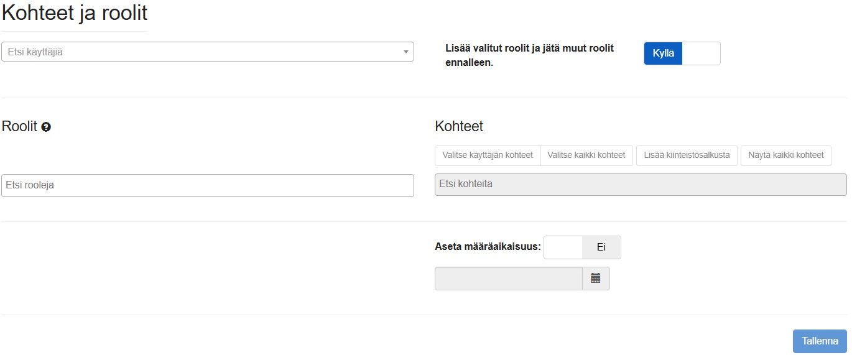Expand the Etsi käyttäjiä dropdown arrow
The height and width of the screenshot is (355, 852).
point(406,52)
